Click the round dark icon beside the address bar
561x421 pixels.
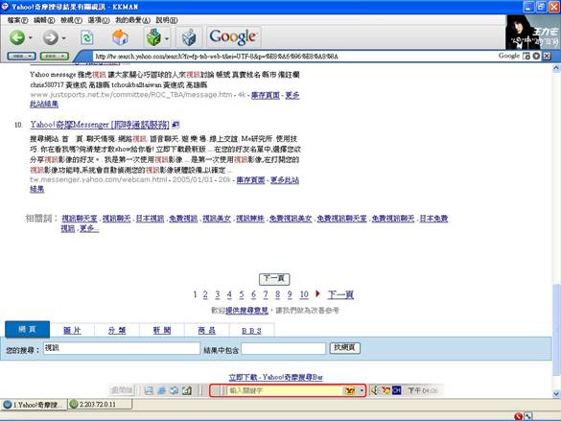pos(536,56)
